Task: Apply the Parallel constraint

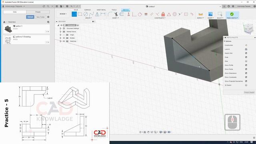Action: coord(152,14)
